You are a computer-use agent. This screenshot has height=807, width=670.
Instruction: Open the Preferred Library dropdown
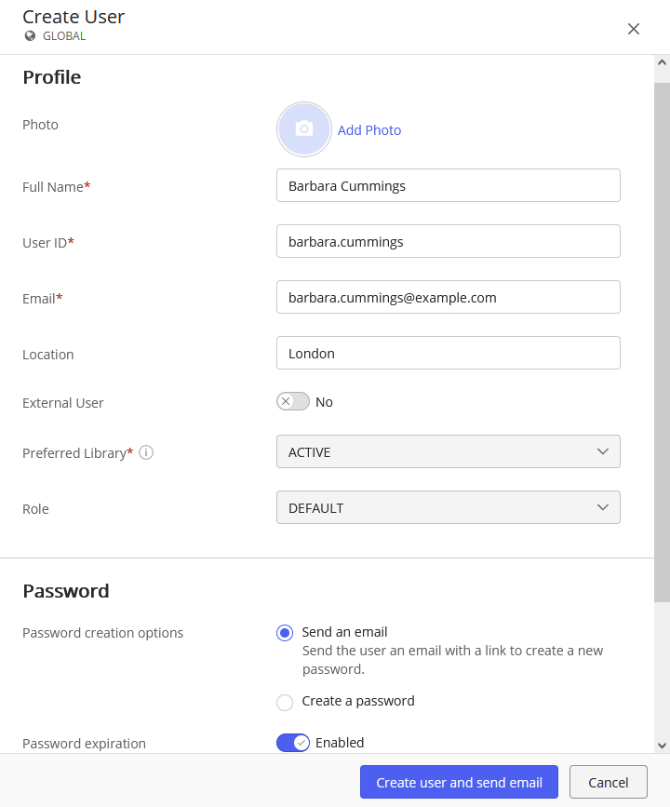pyautogui.click(x=448, y=452)
